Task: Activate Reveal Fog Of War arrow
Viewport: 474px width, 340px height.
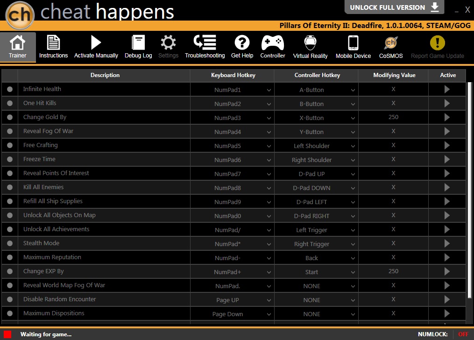Action: pos(447,131)
